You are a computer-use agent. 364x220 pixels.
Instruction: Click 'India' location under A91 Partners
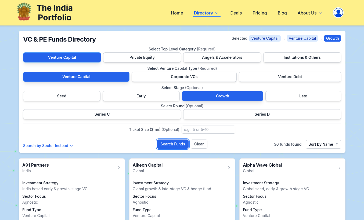(27, 171)
